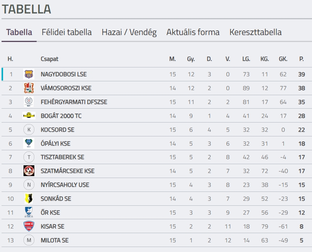Image resolution: width=312 pixels, height=252 pixels.
Task: Click the Kisar SE red shield logo
Action: [x=29, y=226]
